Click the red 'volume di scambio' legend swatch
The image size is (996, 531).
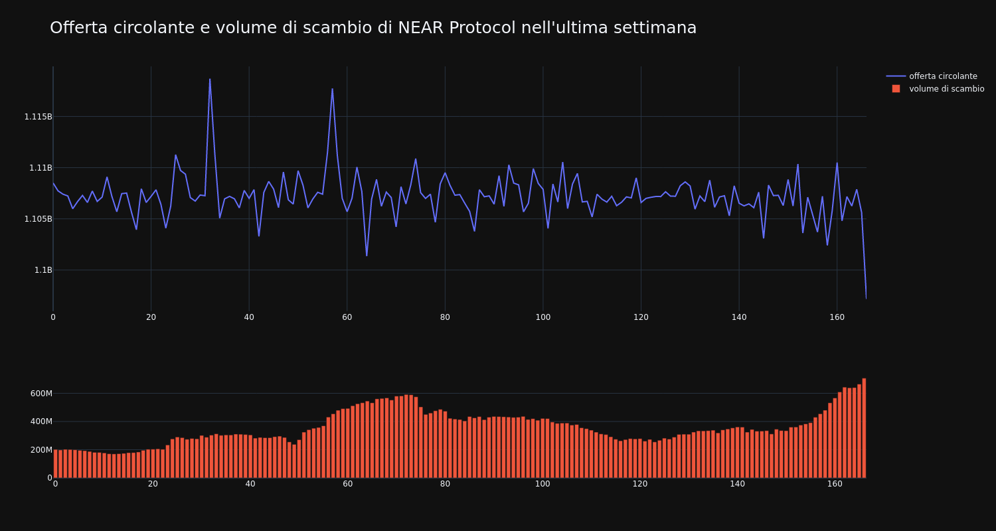pos(896,89)
